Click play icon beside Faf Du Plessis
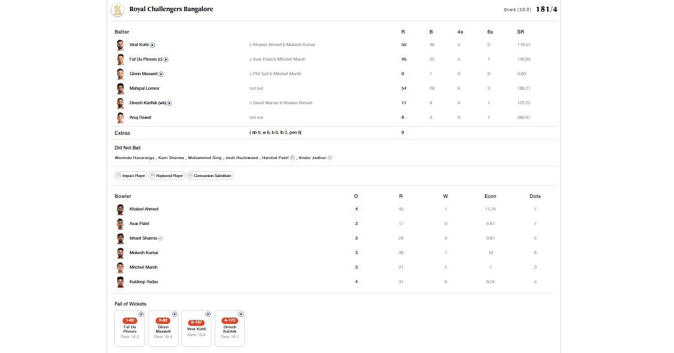 coord(166,60)
